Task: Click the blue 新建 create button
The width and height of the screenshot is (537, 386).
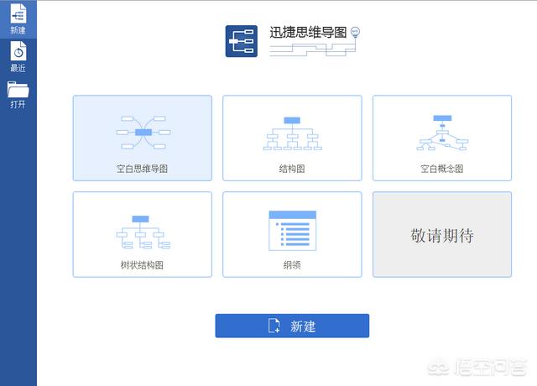Action: click(292, 326)
